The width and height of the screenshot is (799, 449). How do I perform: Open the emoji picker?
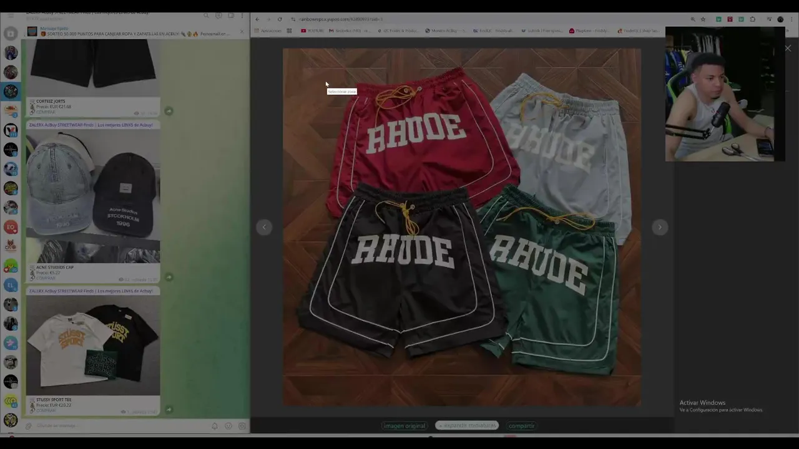click(228, 426)
